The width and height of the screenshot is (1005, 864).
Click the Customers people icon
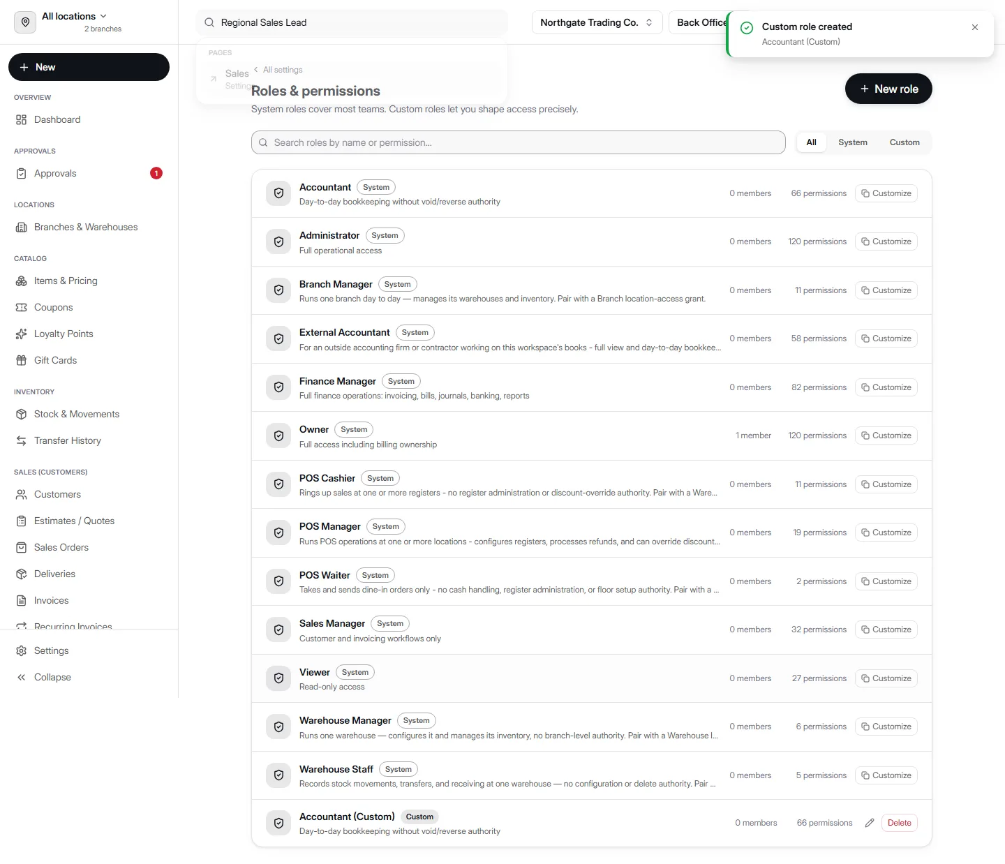point(22,495)
